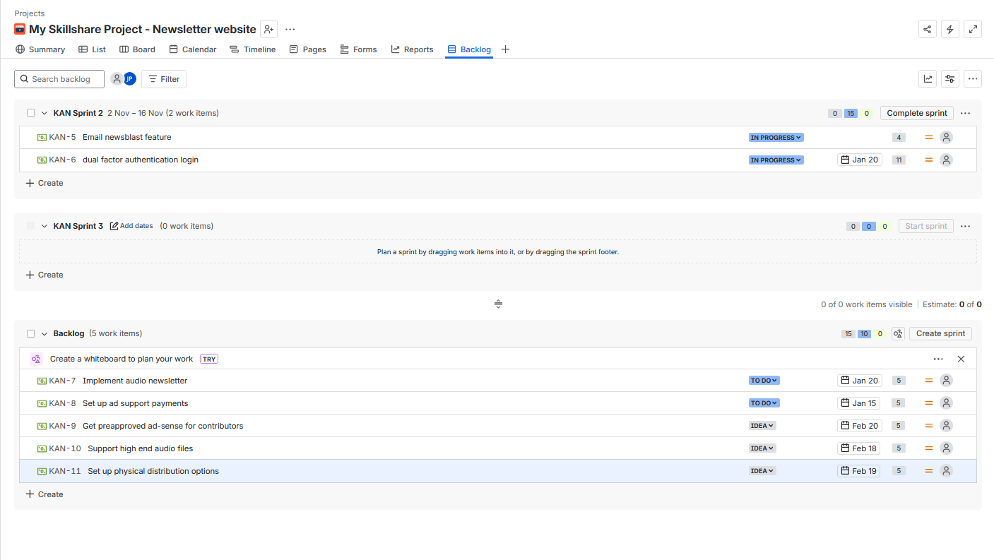
Task: Filter by JP avatar
Action: [x=129, y=79]
